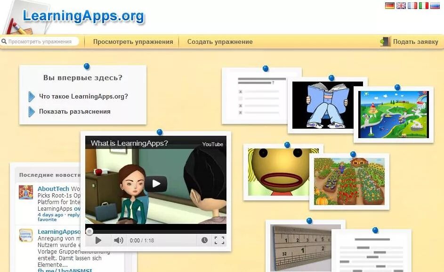Click the favorite link under AboutTech post

click(47, 220)
